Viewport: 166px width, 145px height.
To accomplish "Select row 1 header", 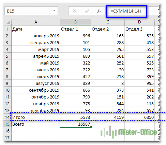I will pos(7,29).
